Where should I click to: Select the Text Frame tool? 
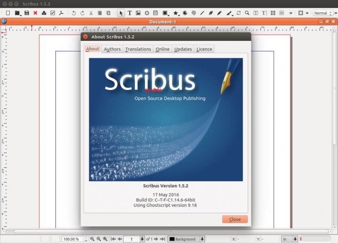point(129,13)
